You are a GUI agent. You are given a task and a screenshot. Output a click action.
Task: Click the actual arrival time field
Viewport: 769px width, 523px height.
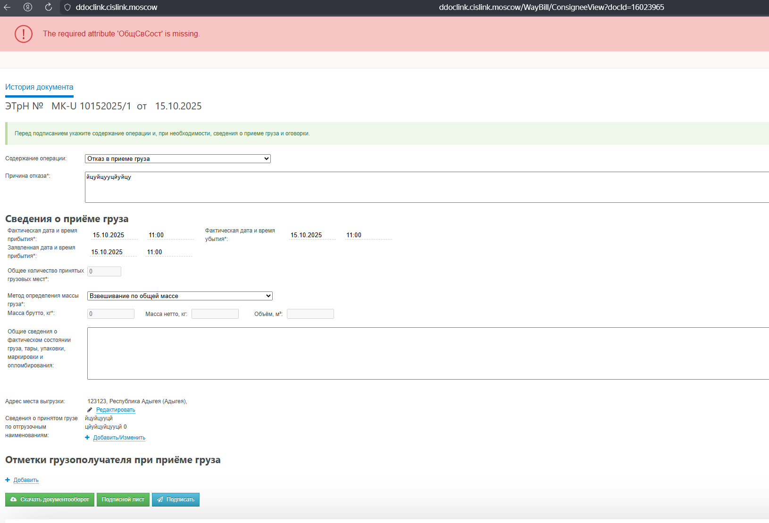point(171,235)
